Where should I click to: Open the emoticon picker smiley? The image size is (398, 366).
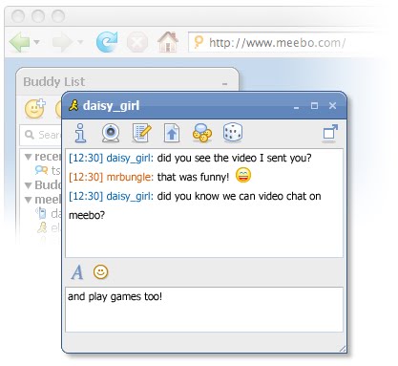click(100, 272)
